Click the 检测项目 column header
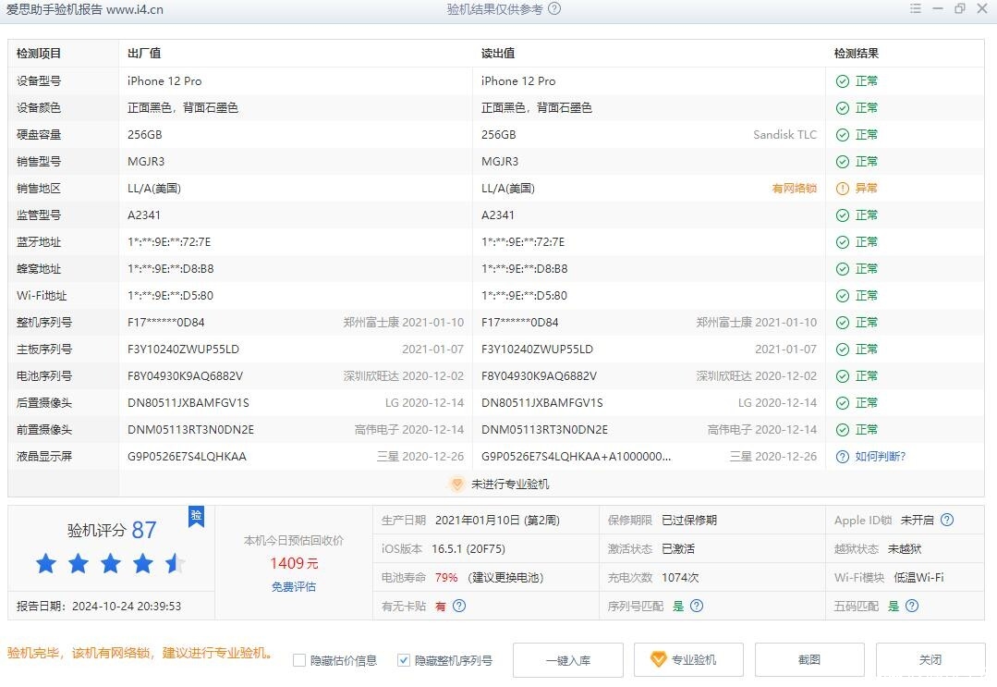 pyautogui.click(x=39, y=54)
